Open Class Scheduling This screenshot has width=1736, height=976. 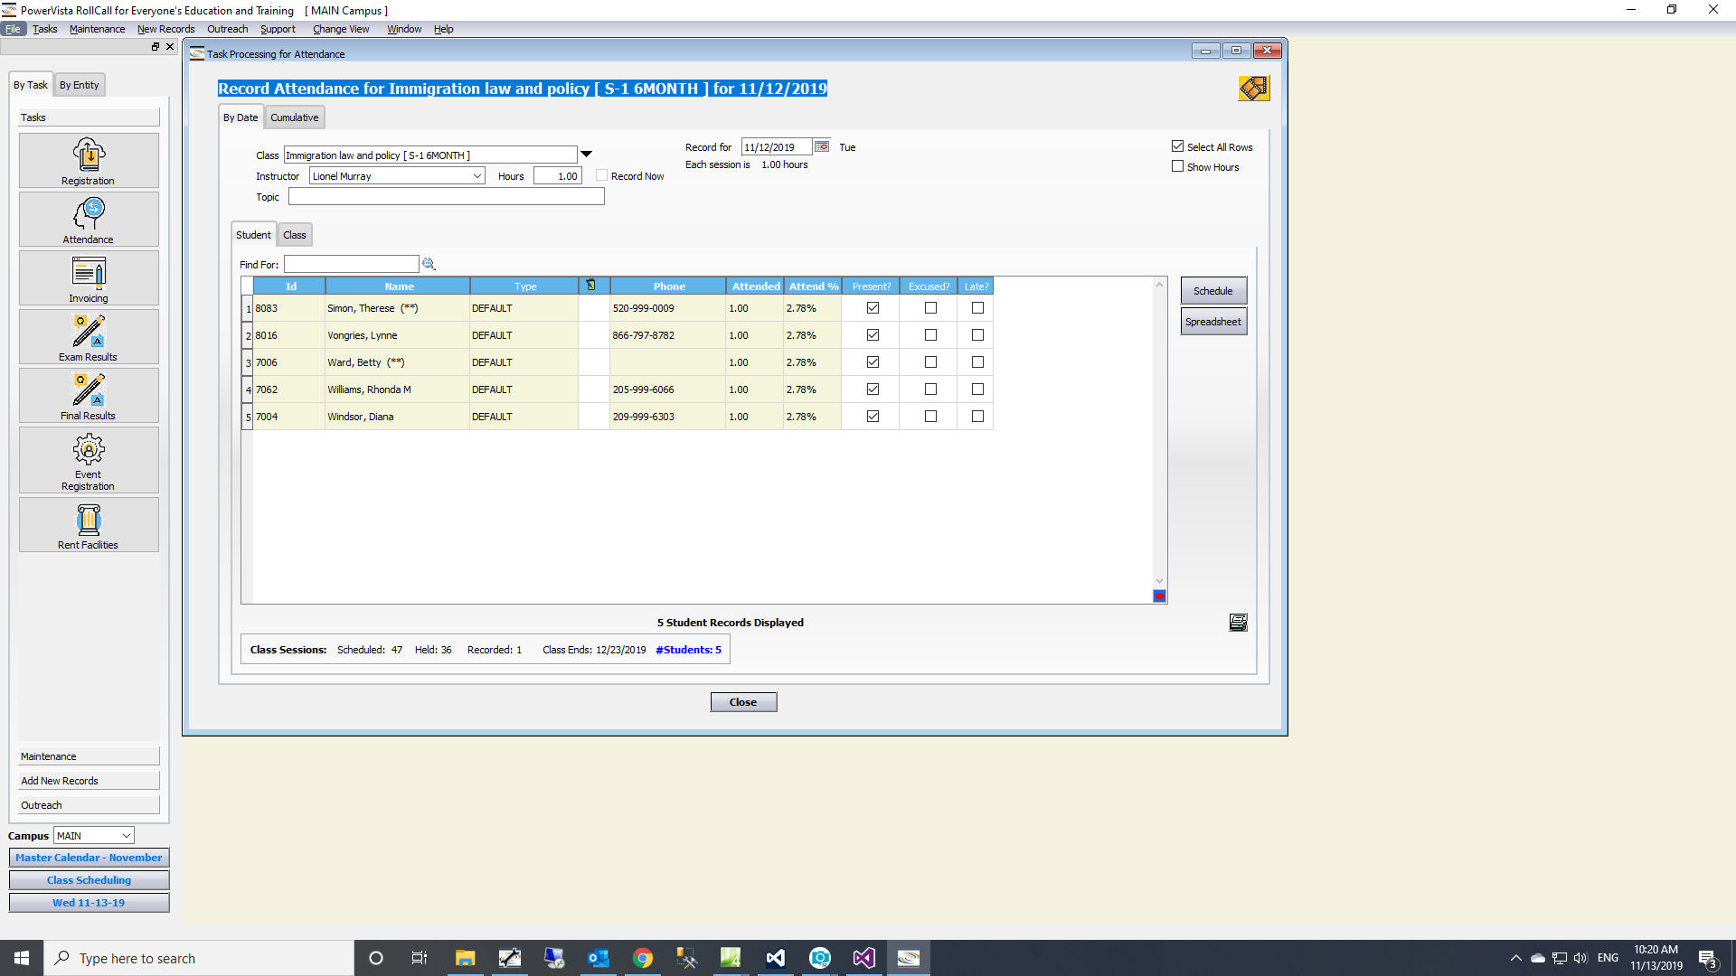tap(89, 880)
